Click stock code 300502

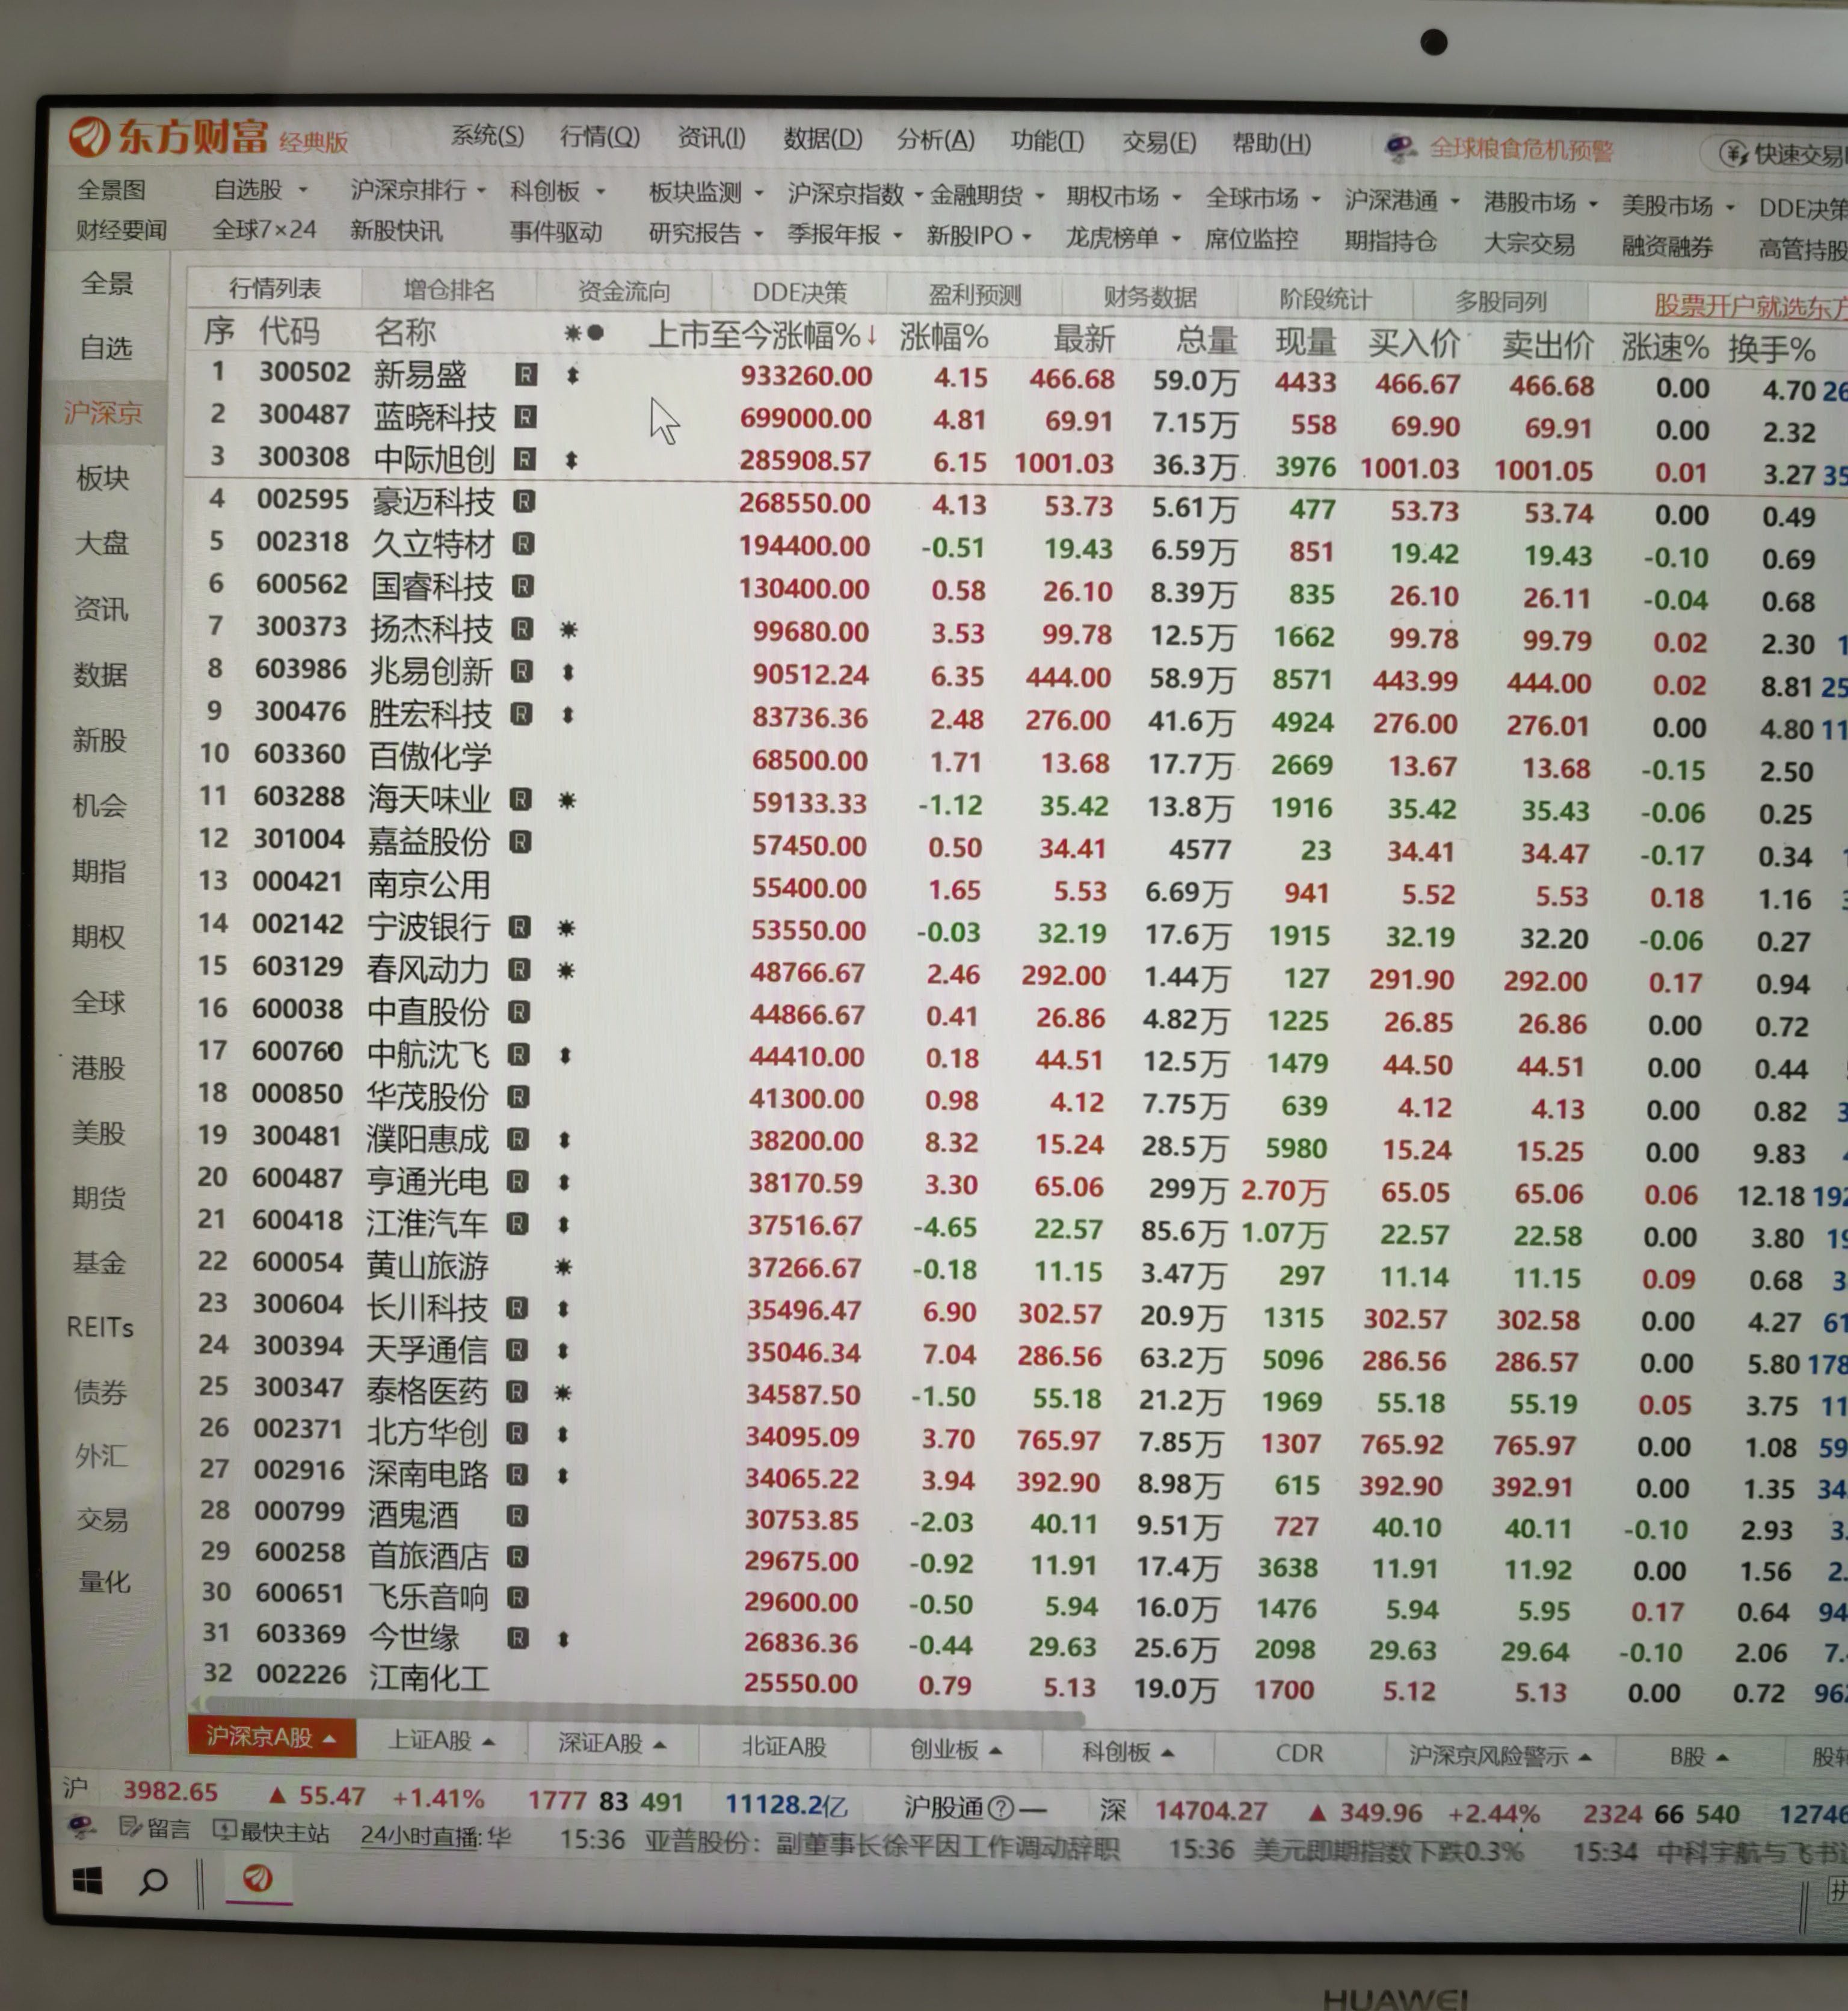click(x=305, y=372)
